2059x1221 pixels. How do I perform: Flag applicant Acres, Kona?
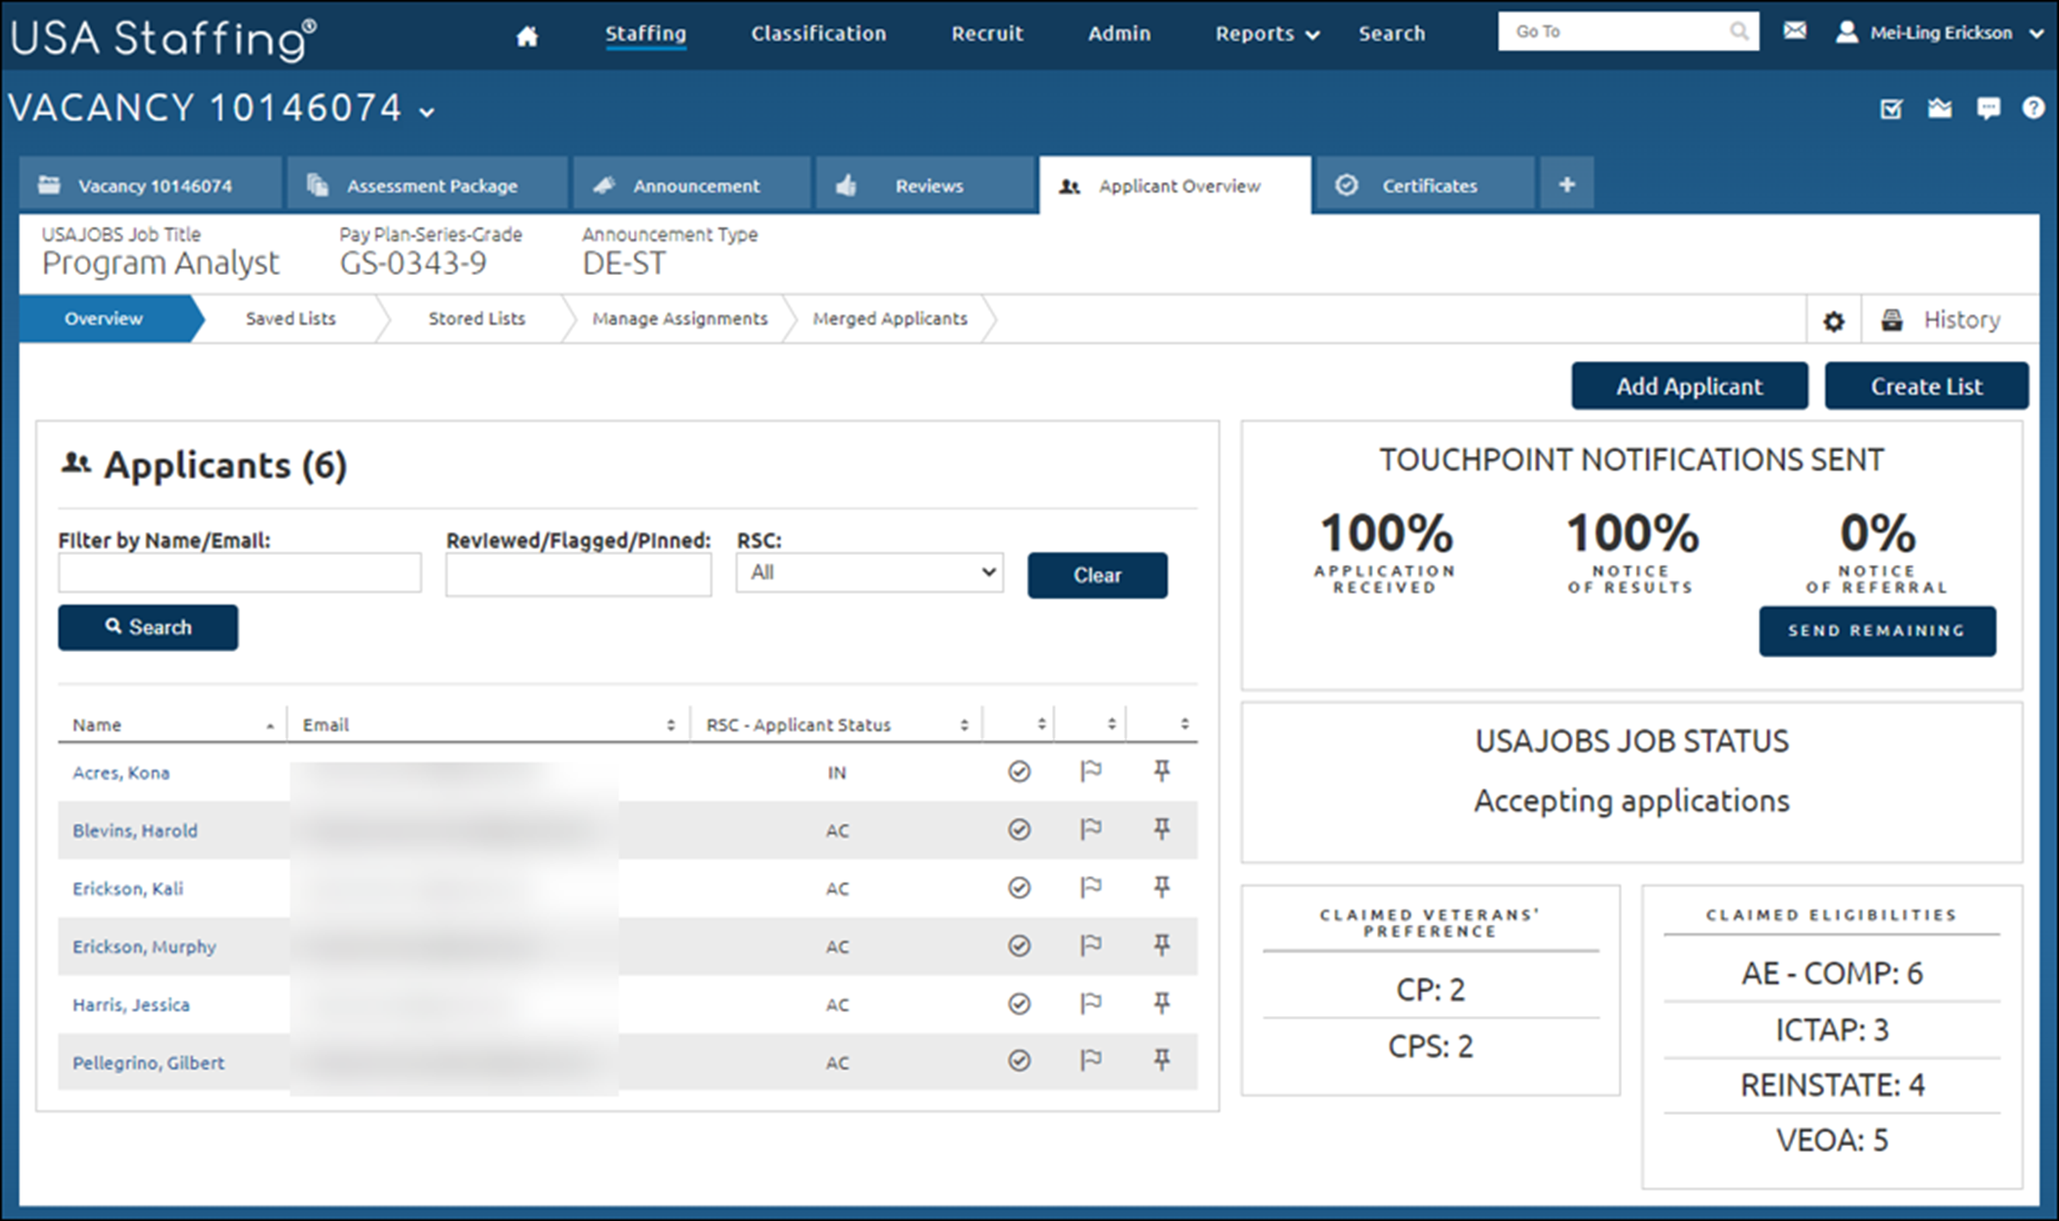(x=1091, y=771)
